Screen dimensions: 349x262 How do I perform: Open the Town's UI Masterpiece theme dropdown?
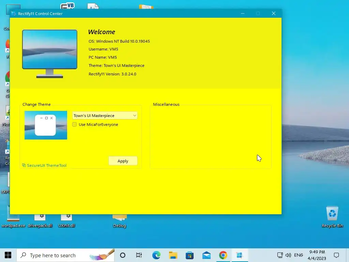105,116
